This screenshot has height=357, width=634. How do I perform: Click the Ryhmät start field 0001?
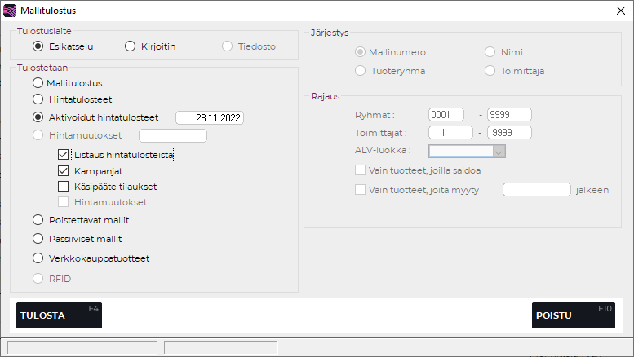click(x=446, y=115)
